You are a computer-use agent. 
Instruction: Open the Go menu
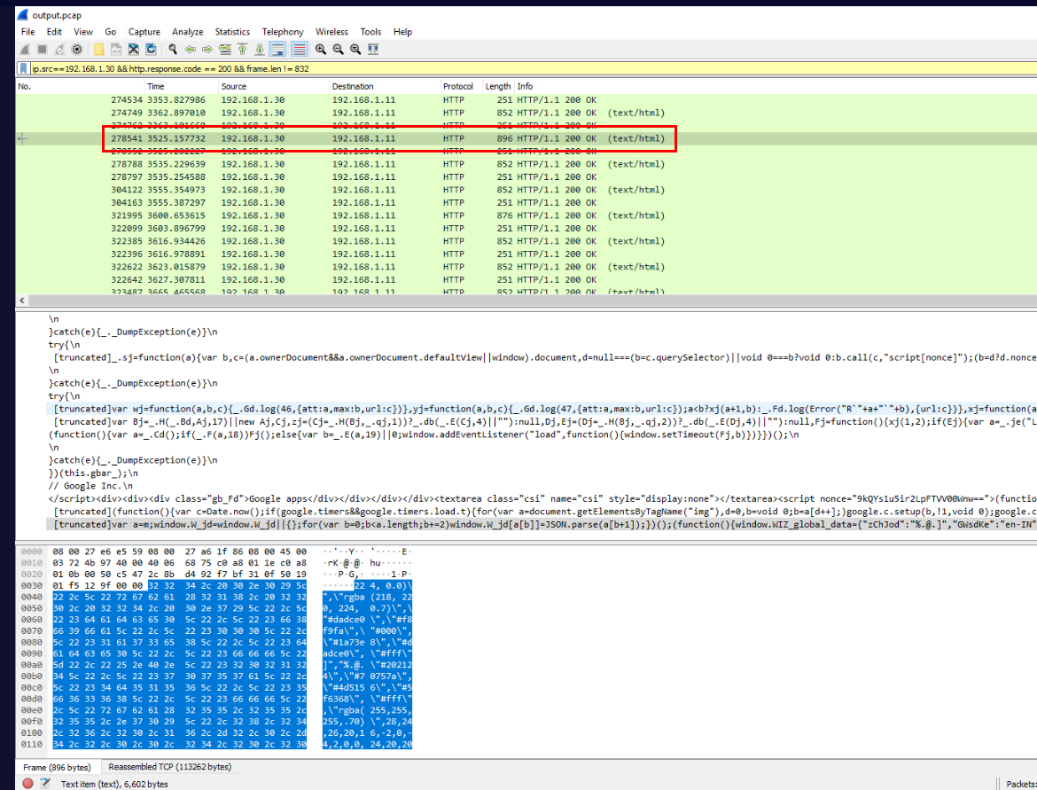pos(111,32)
